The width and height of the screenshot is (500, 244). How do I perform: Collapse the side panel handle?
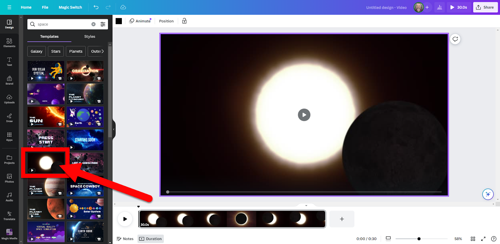pyautogui.click(x=114, y=129)
